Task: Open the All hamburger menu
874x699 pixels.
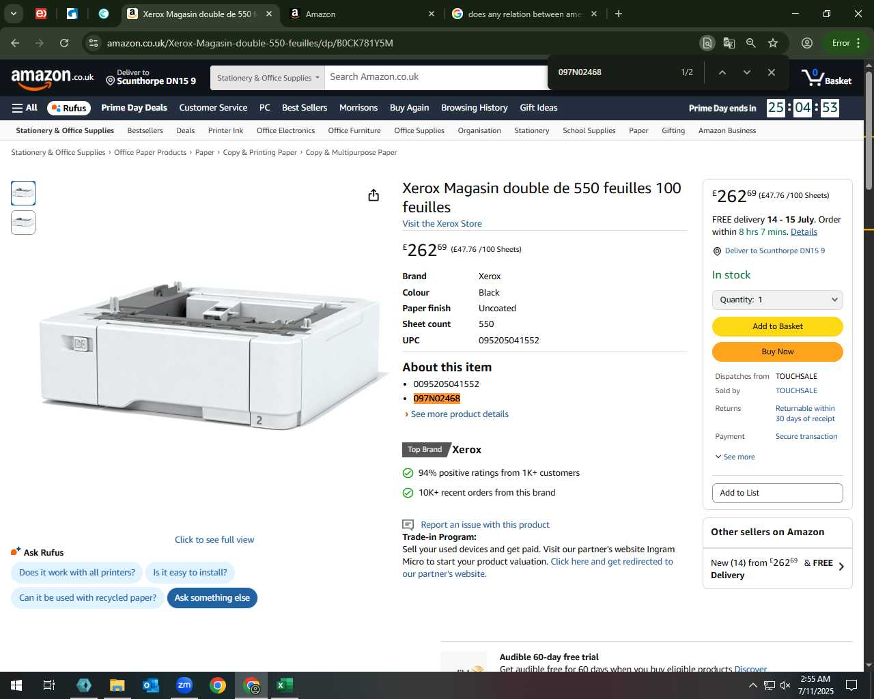Action: click(25, 108)
